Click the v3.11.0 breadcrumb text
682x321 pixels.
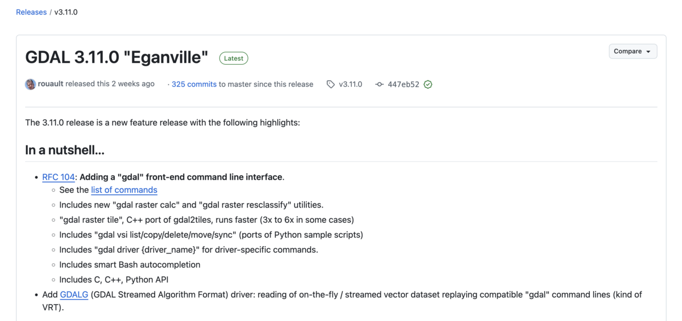point(66,12)
